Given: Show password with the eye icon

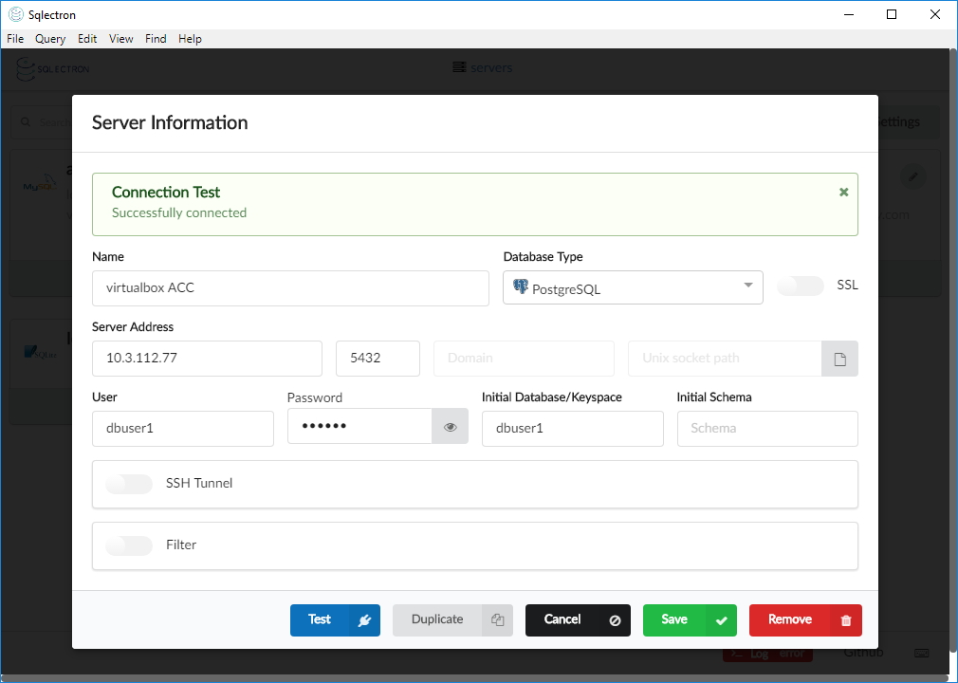Looking at the screenshot, I should [x=451, y=428].
